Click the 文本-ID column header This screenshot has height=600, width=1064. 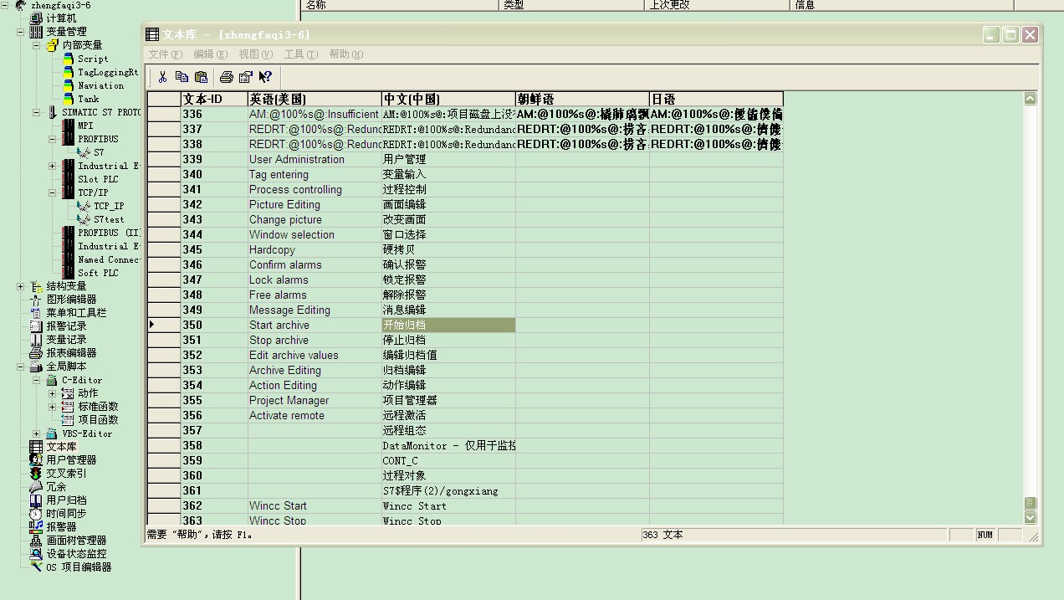(214, 99)
